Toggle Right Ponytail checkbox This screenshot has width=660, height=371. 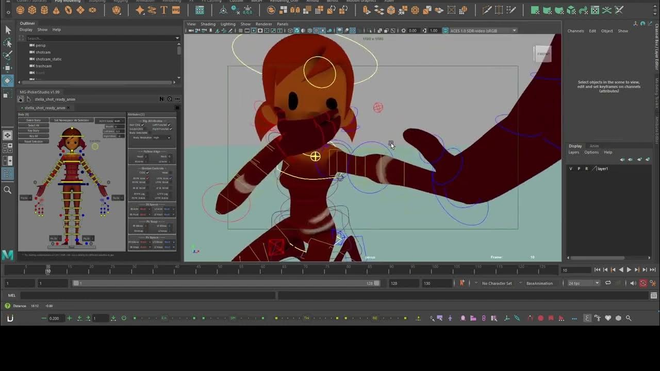[171, 129]
